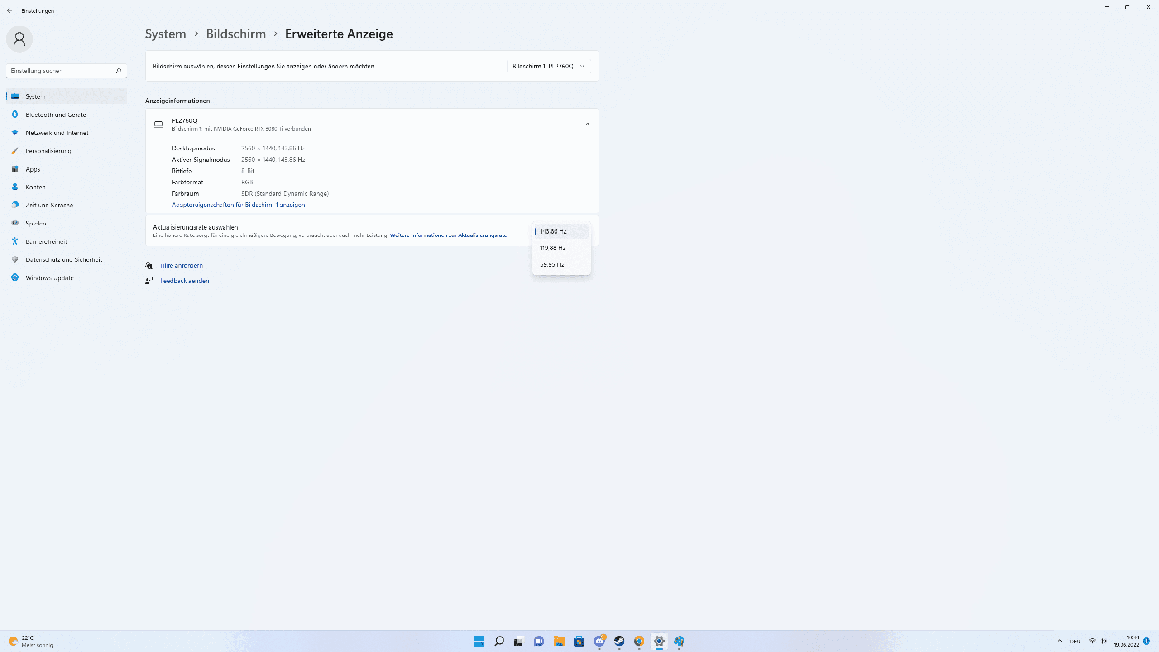Click Hilfe anfordern link
This screenshot has width=1159, height=652.
(181, 265)
